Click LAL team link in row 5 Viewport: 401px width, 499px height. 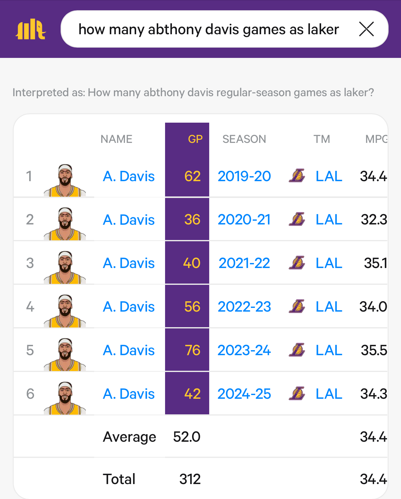point(329,351)
